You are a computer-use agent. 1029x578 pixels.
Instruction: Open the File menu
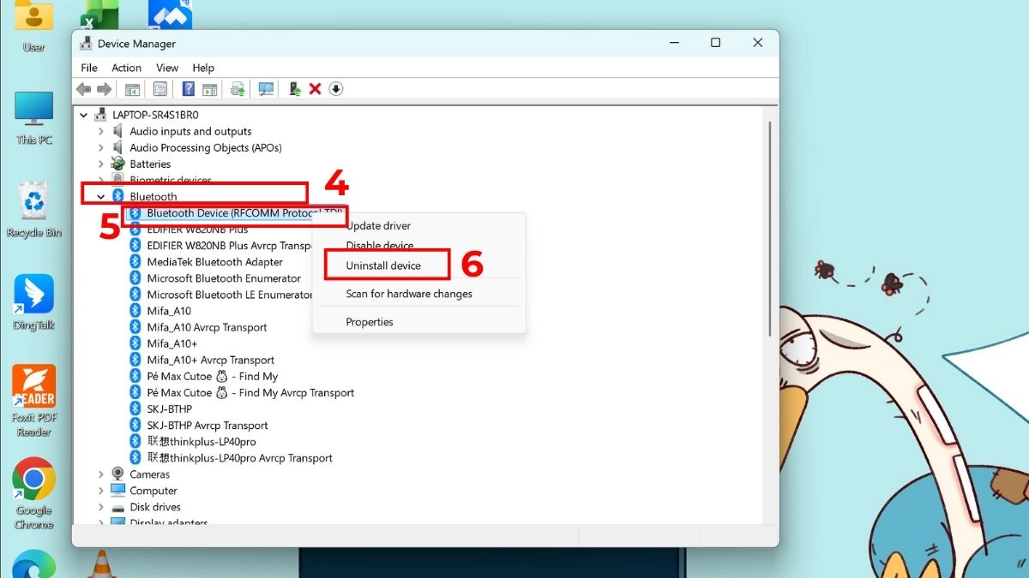[x=89, y=68]
